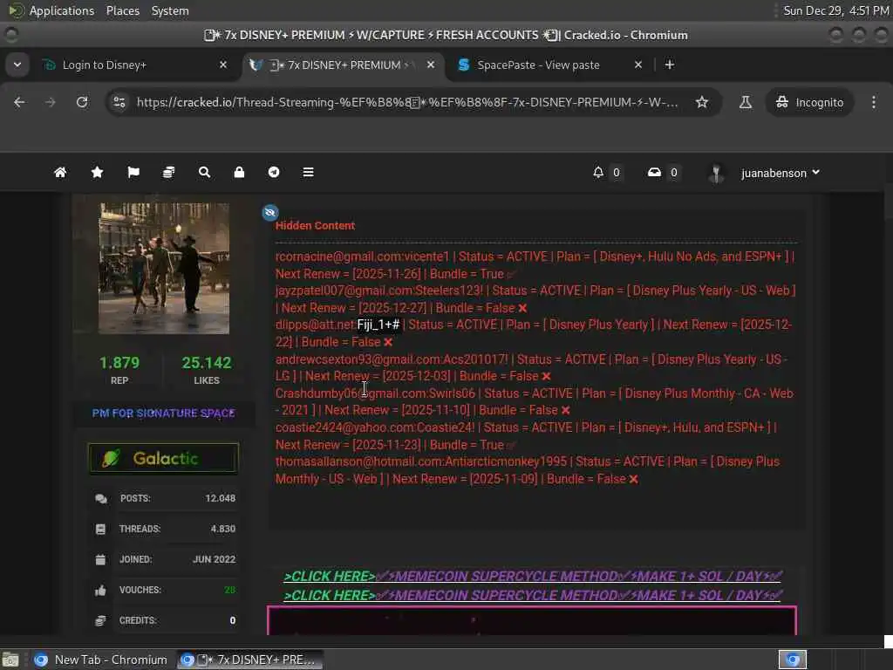Close the SpacePaste tab

(x=638, y=65)
